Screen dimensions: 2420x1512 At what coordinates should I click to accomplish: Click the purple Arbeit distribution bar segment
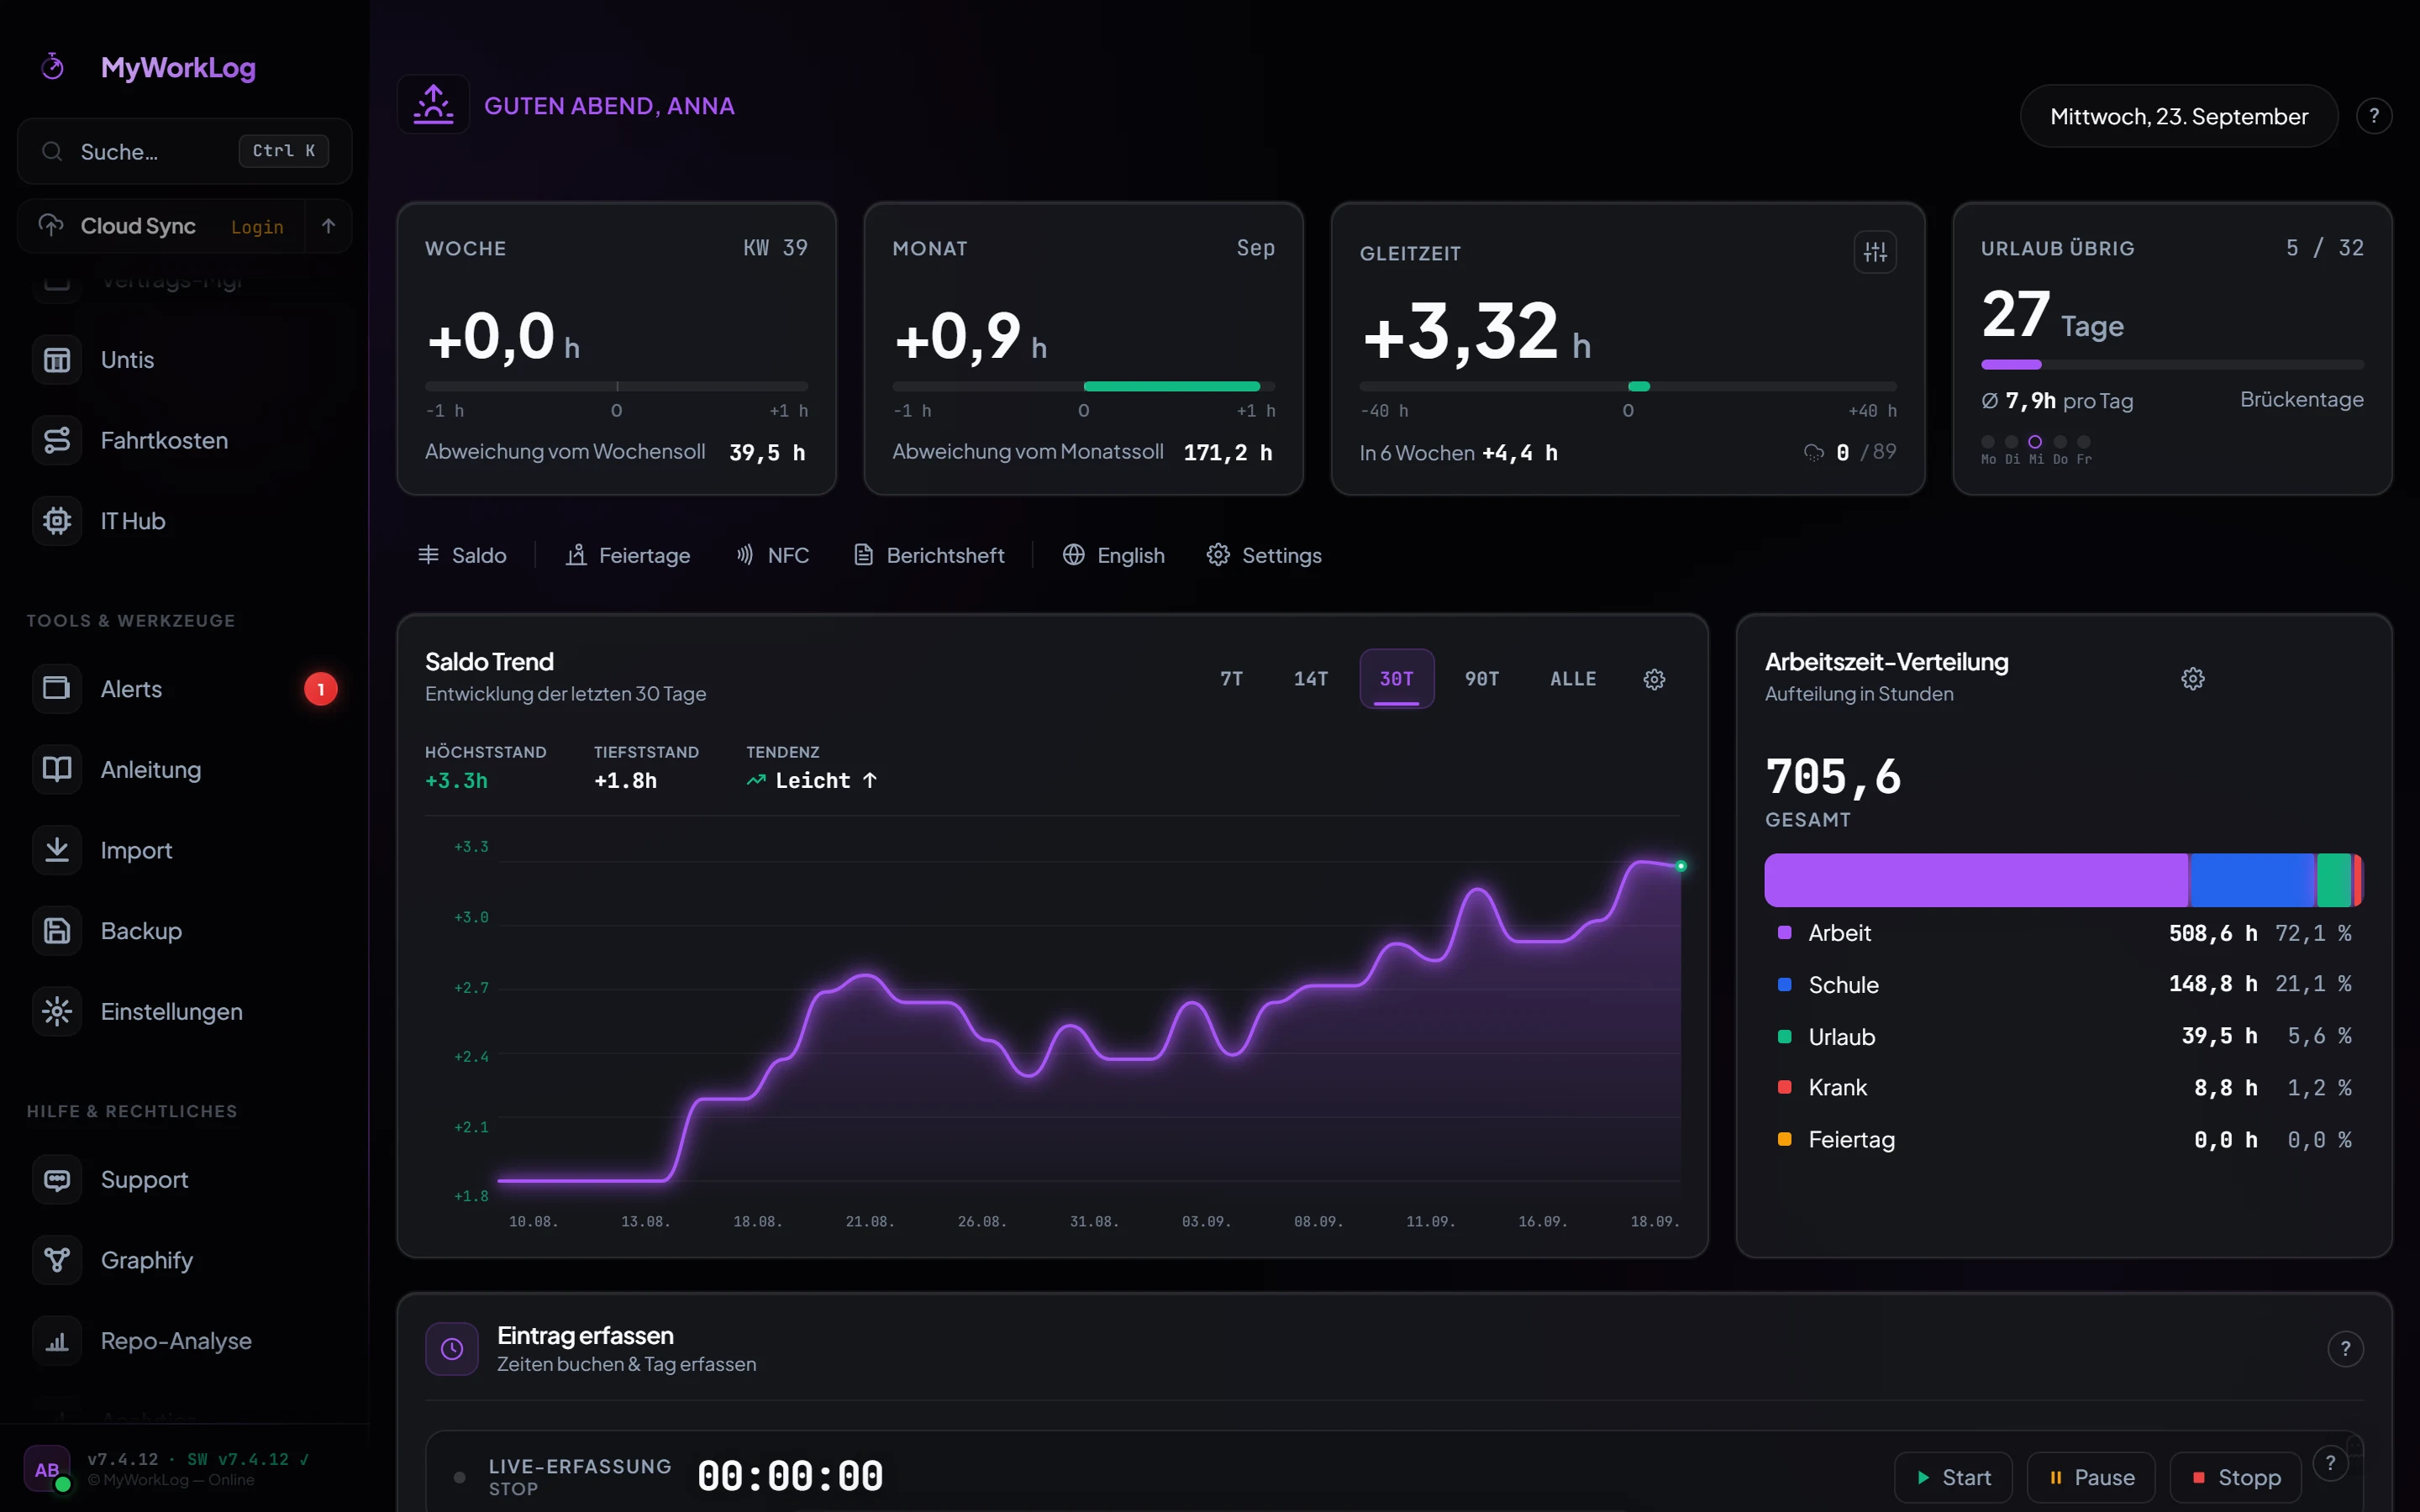click(1976, 880)
